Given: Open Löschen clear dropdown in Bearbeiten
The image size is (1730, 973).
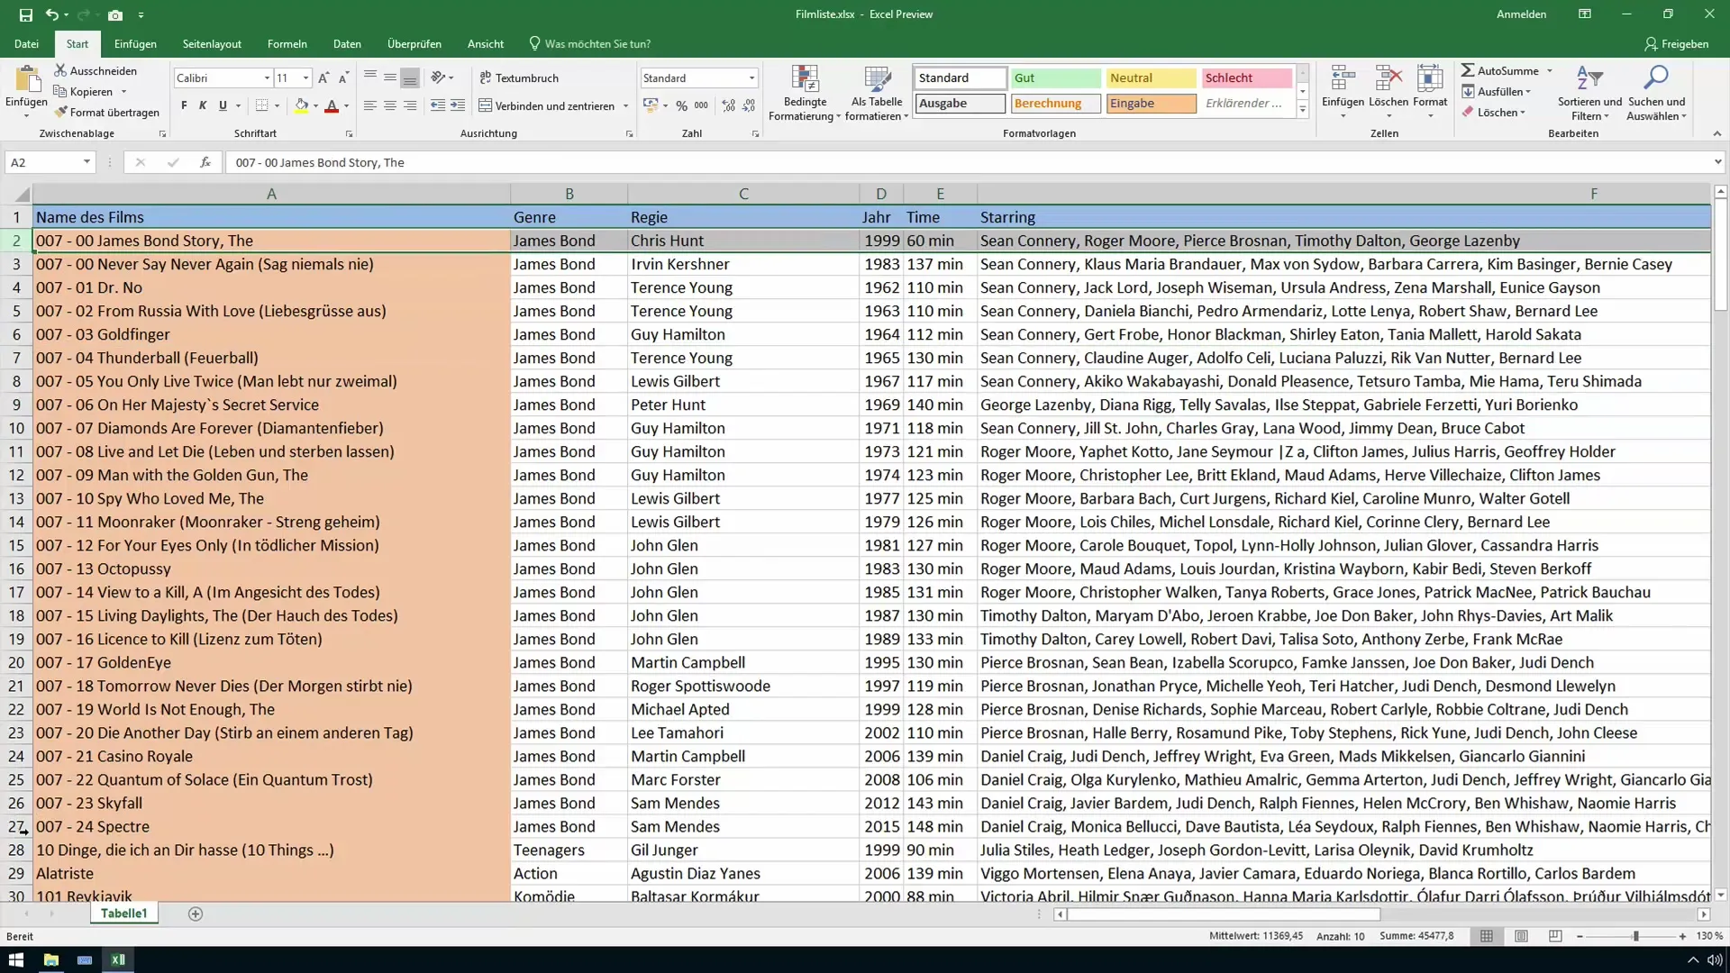Looking at the screenshot, I should [x=1494, y=112].
